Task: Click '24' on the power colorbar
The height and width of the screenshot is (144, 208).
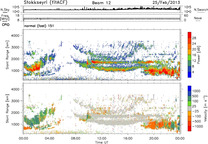Action: [x=194, y=44]
